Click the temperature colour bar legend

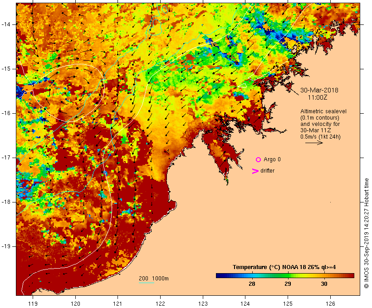pos(285,275)
